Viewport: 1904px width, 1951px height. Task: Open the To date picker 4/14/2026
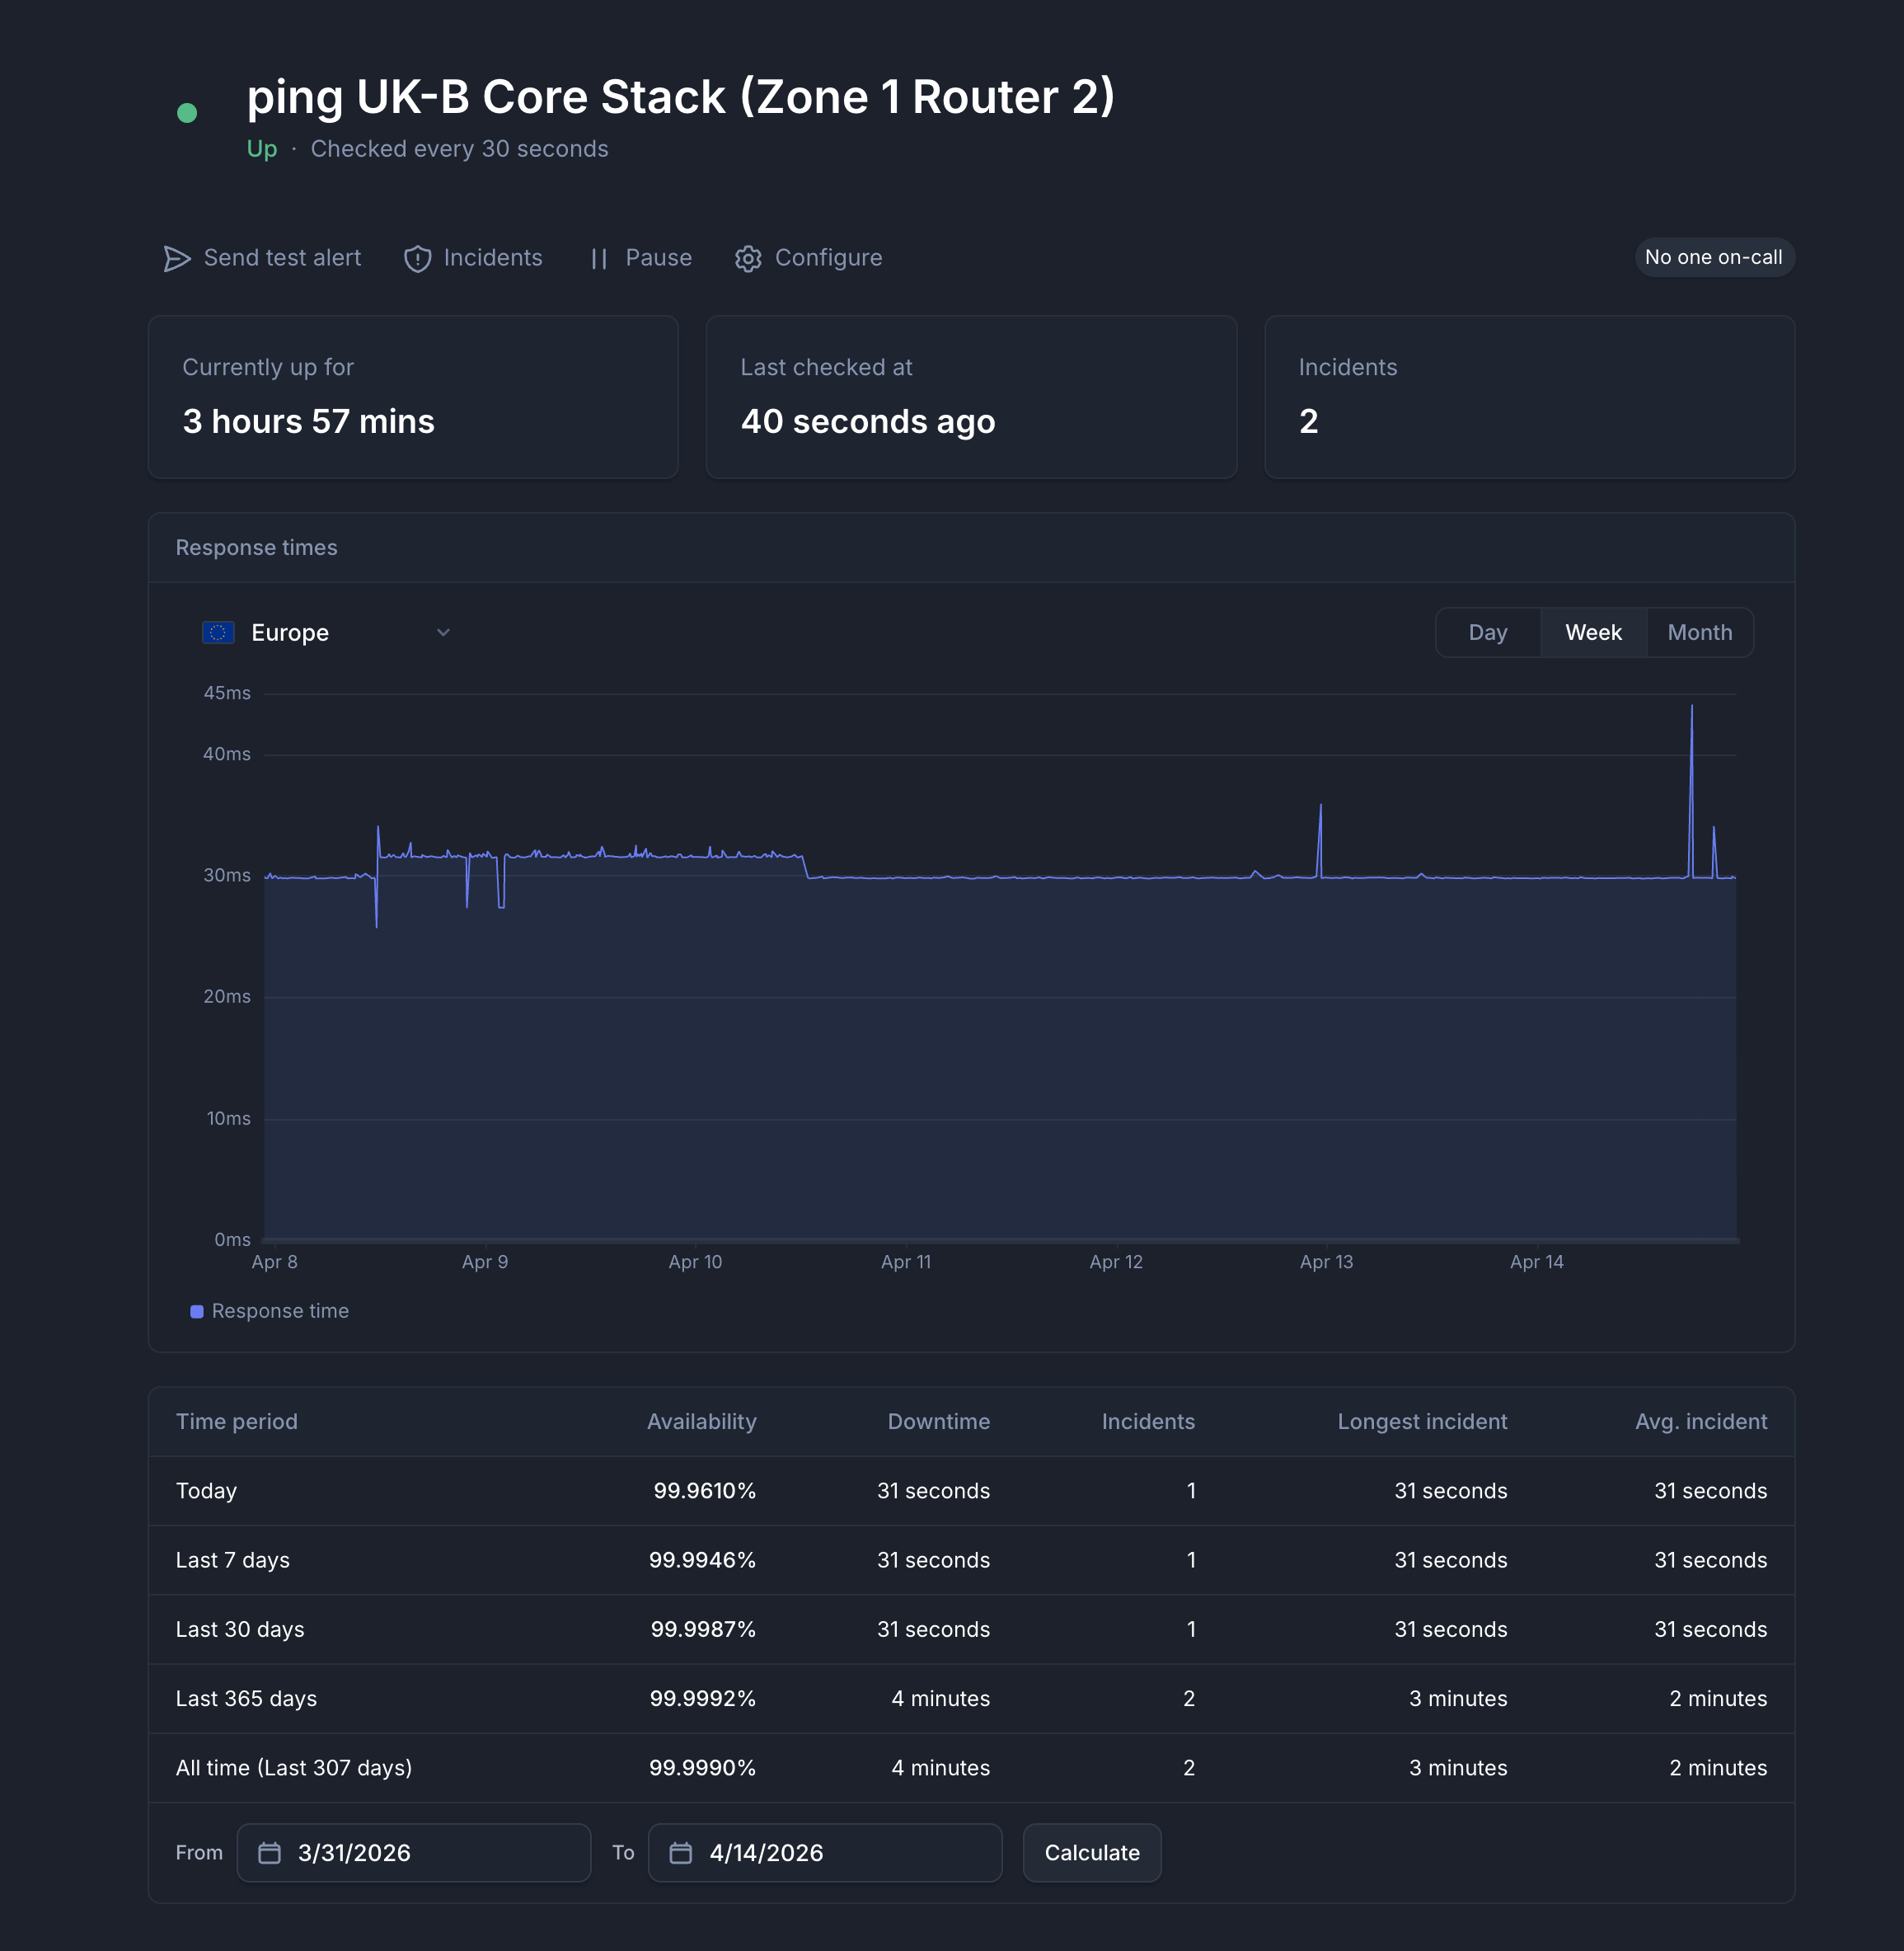point(825,1853)
